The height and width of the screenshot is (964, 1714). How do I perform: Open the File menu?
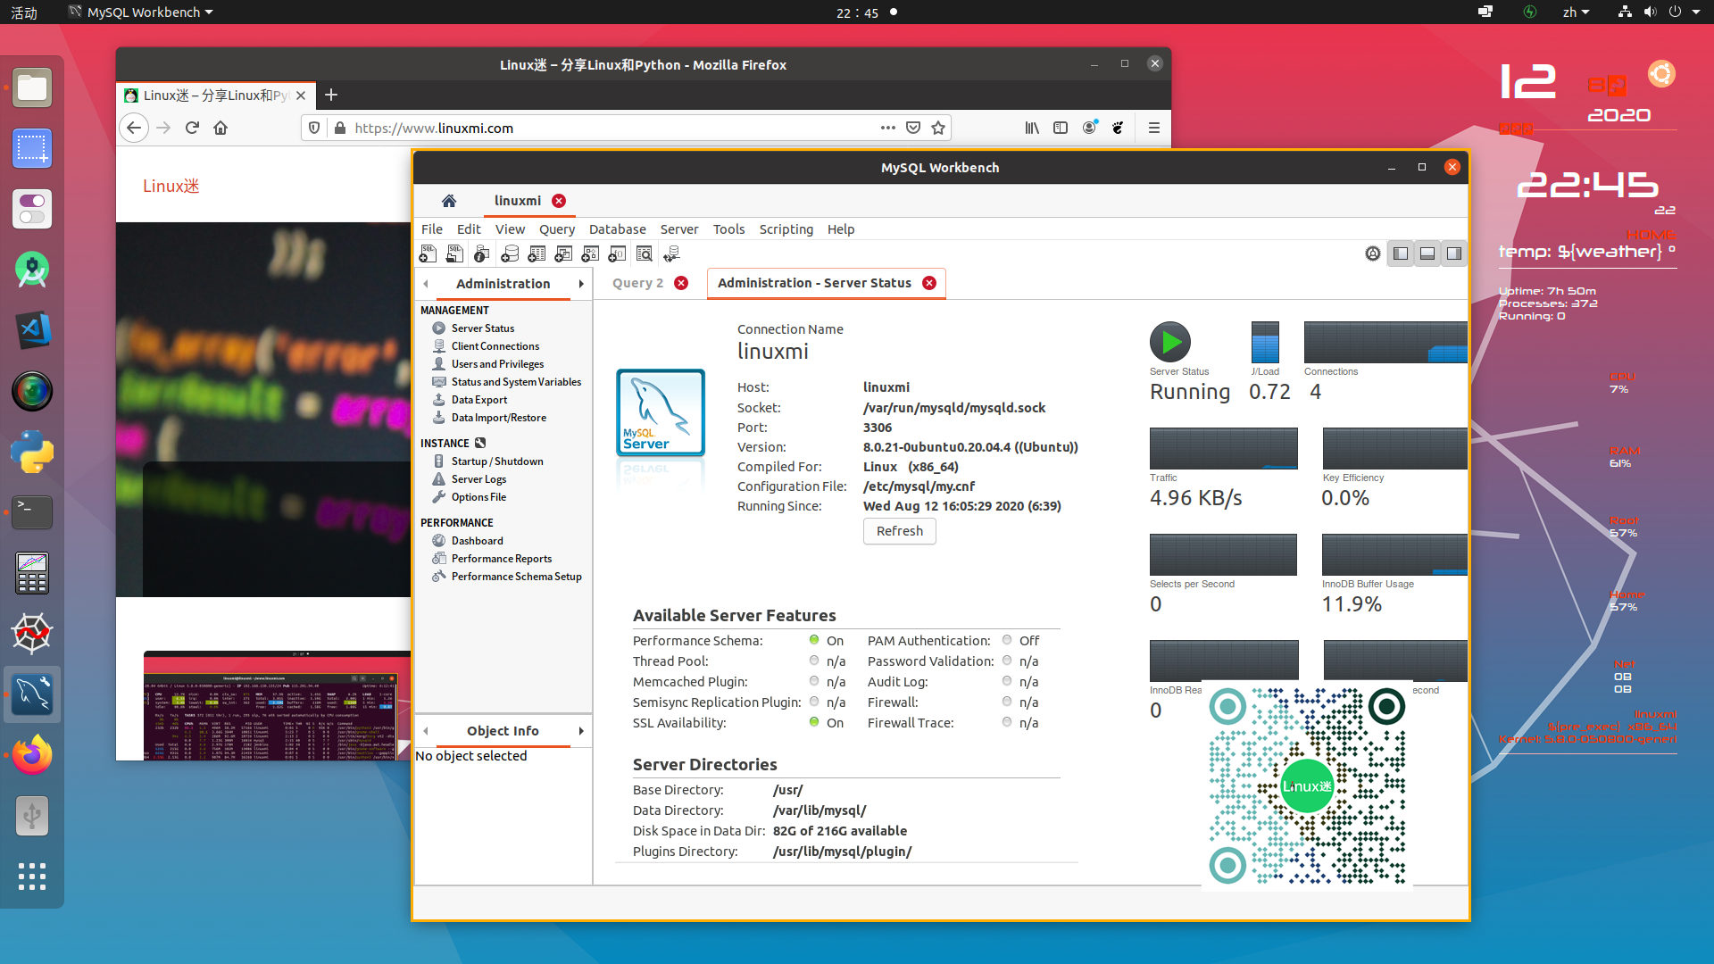(432, 229)
